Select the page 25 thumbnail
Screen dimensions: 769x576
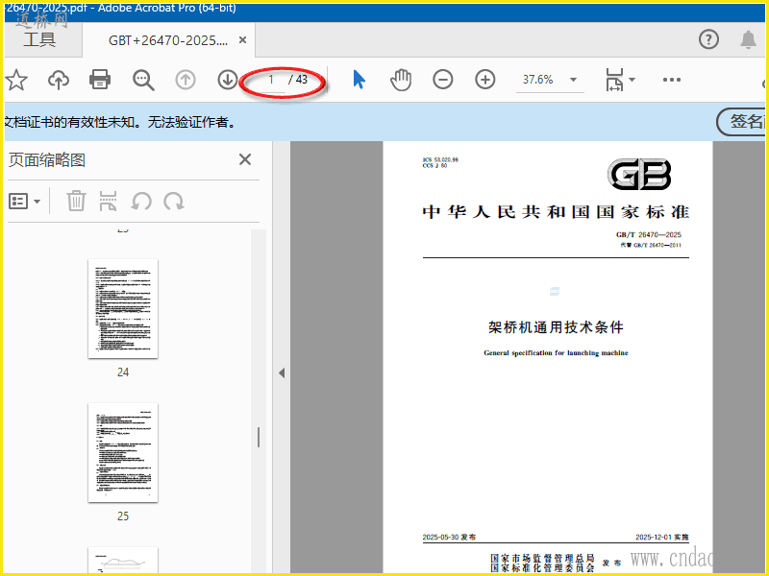(x=123, y=452)
